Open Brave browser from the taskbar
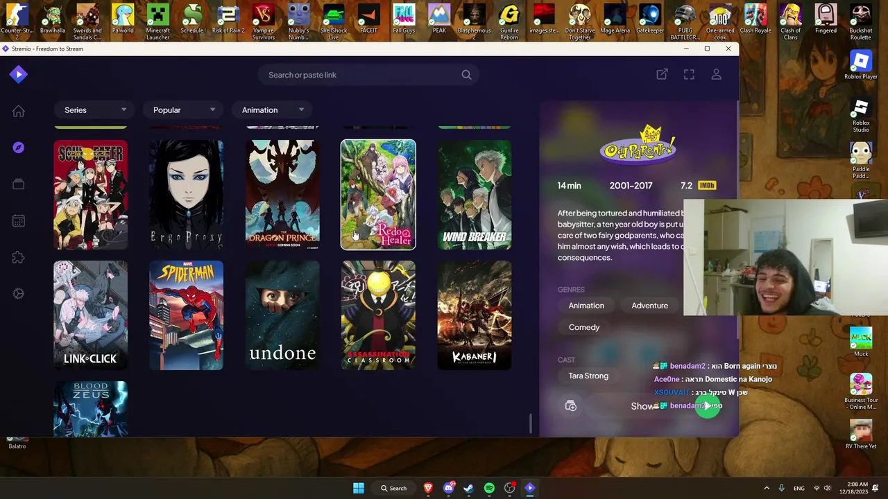 point(428,488)
